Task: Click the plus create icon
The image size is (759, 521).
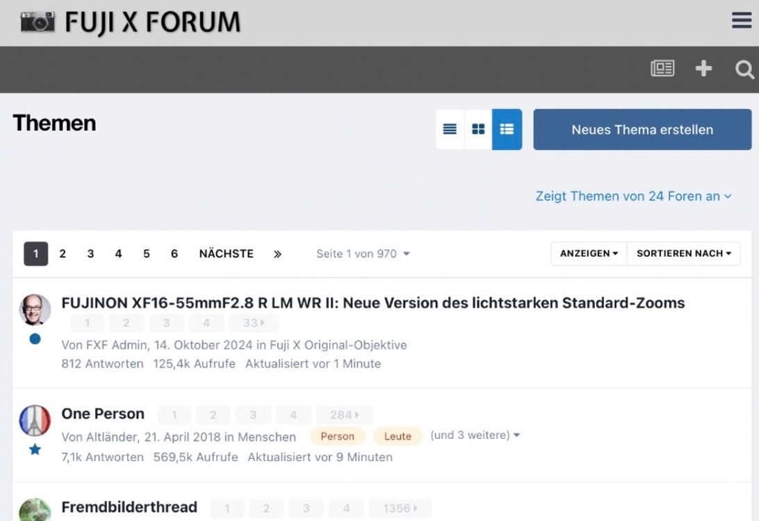Action: click(703, 68)
